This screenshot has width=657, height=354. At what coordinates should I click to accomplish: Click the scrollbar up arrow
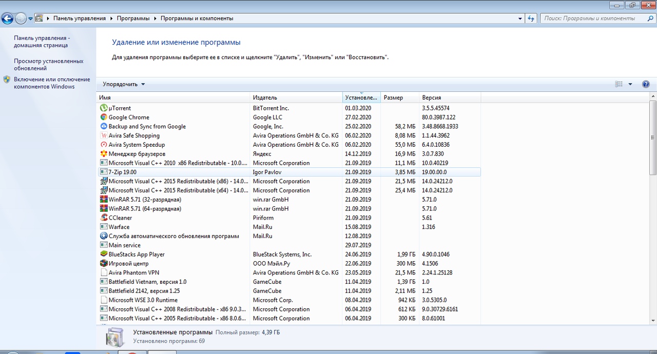click(x=653, y=96)
